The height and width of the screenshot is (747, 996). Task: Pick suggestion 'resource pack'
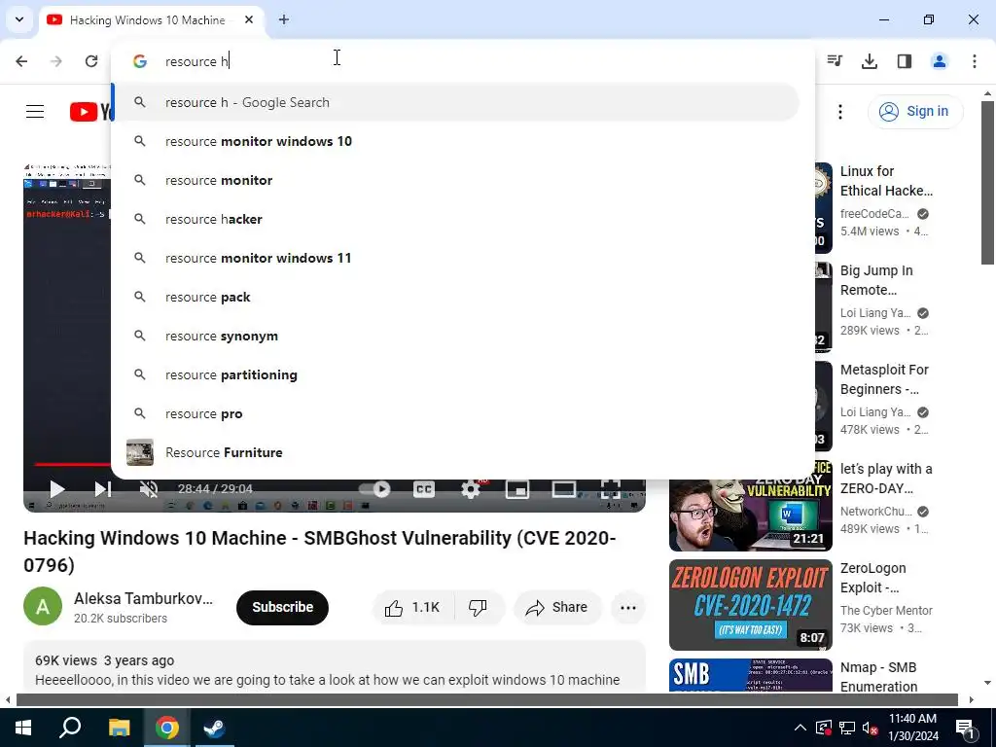455,297
